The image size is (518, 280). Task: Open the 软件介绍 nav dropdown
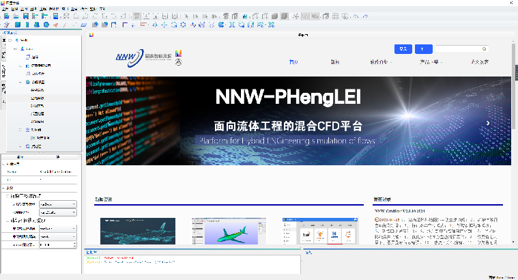(x=381, y=62)
